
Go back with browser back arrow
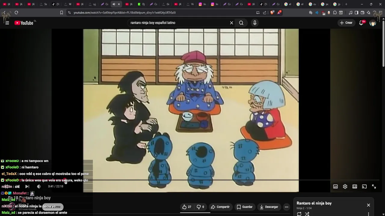5,13
